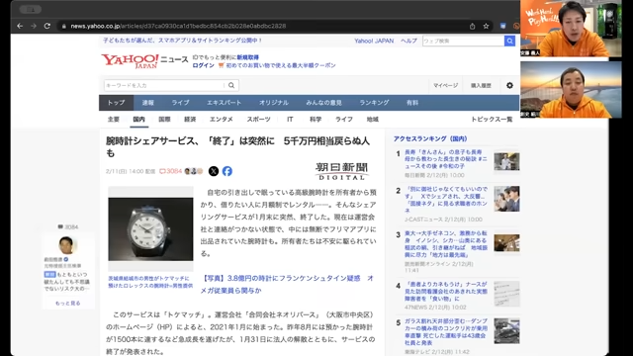Click the keyword search magnifier icon
The image size is (633, 356).
[231, 85]
